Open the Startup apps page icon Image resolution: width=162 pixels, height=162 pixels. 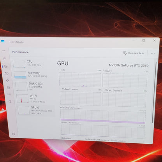(x=8, y=81)
